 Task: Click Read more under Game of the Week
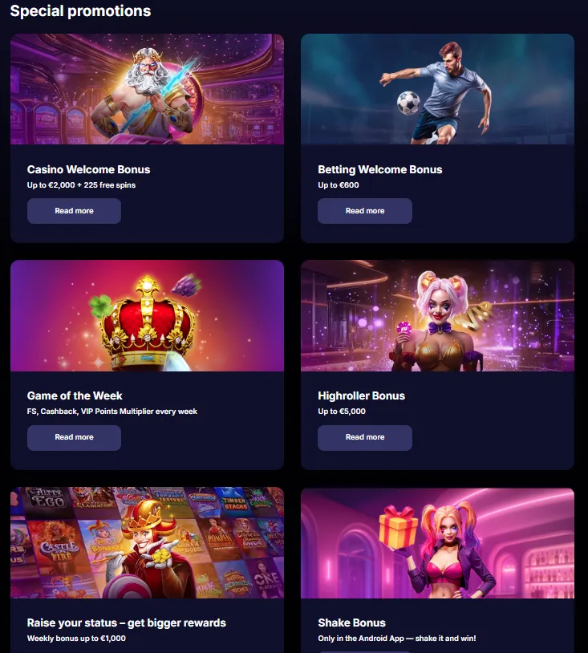point(74,437)
